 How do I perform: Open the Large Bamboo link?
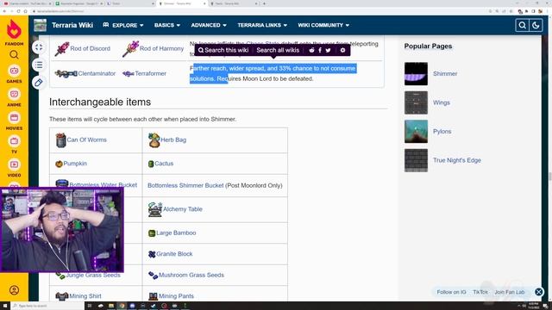click(x=176, y=232)
